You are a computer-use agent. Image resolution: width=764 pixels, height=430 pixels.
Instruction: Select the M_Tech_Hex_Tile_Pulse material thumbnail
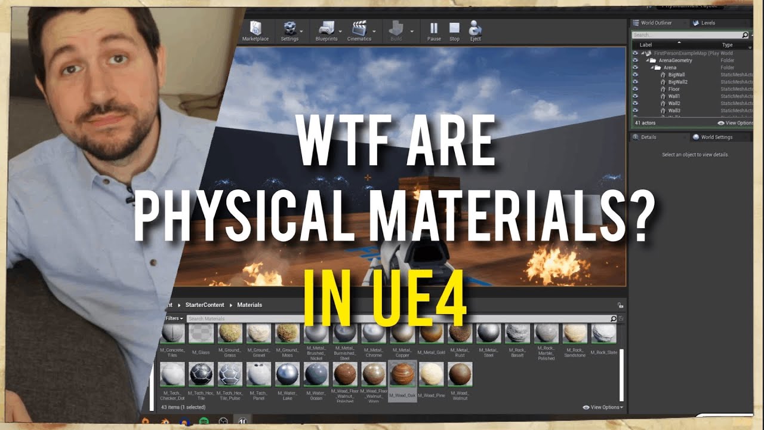[x=230, y=374]
